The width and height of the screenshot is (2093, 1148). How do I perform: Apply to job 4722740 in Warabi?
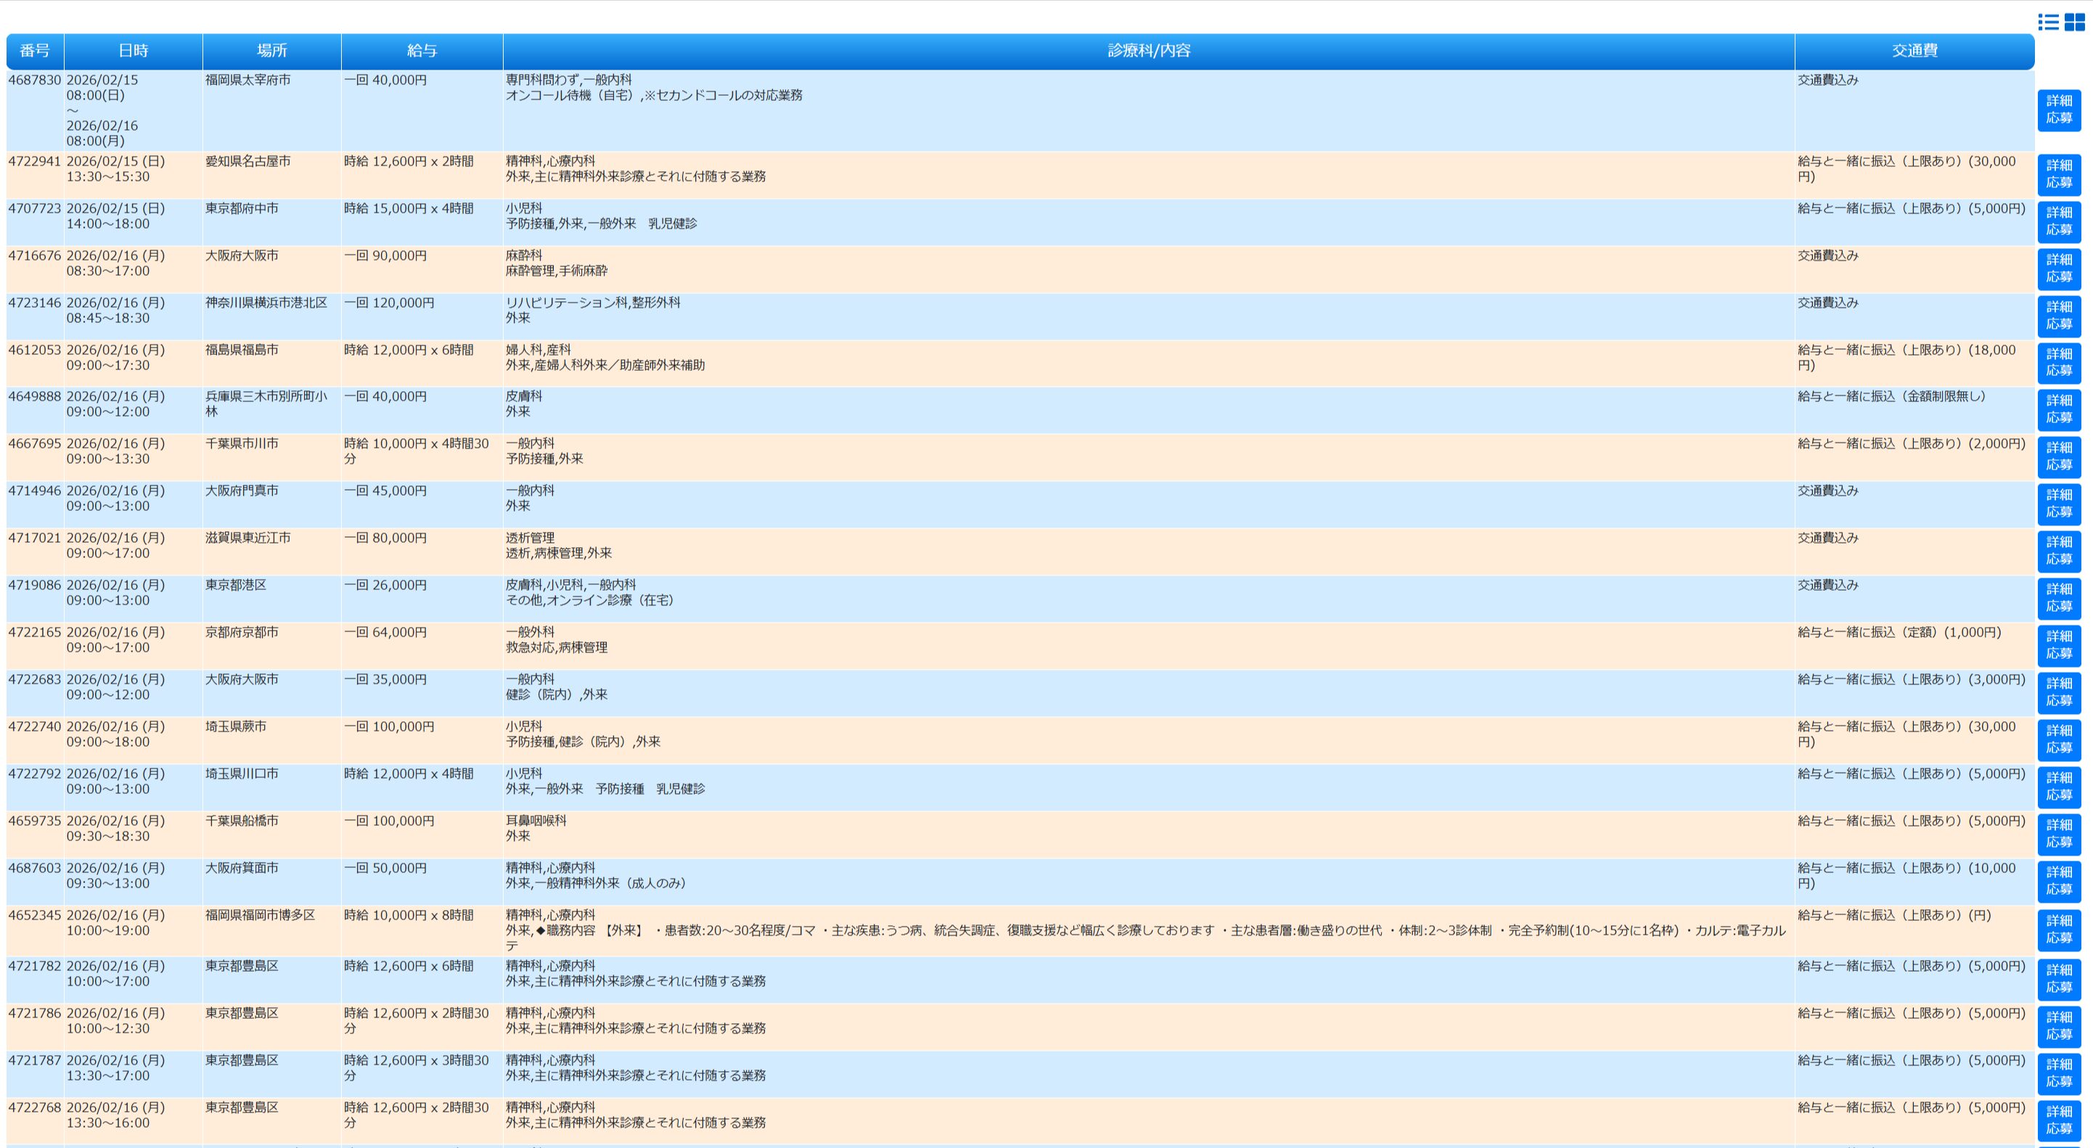2058,739
